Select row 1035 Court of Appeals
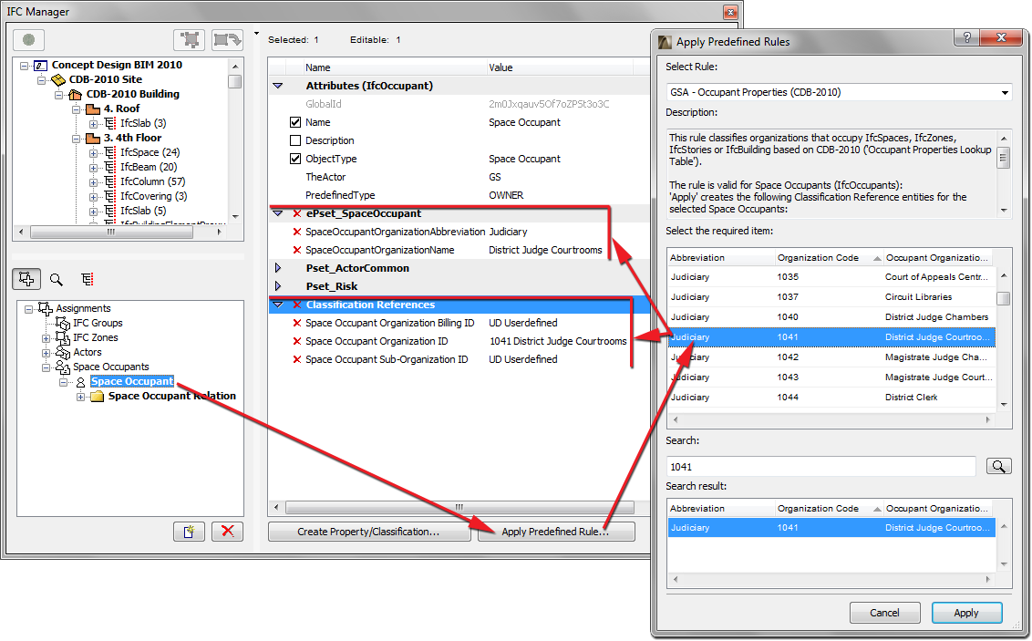 pos(831,277)
